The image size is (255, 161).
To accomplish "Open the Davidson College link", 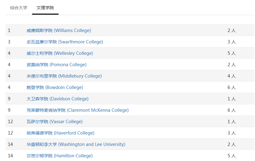I will 57,99.
